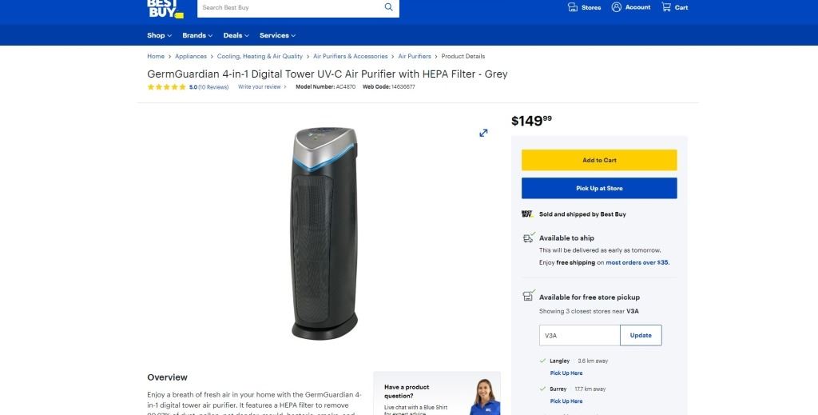
Task: Add the air purifier to cart
Action: tap(599, 160)
